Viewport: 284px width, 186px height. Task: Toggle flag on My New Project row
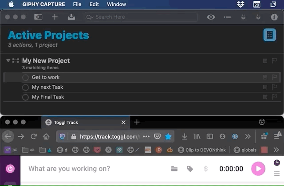point(274,60)
